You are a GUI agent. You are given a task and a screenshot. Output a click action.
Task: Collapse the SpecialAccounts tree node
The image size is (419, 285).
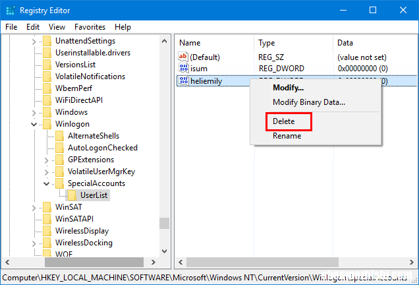[x=46, y=183]
